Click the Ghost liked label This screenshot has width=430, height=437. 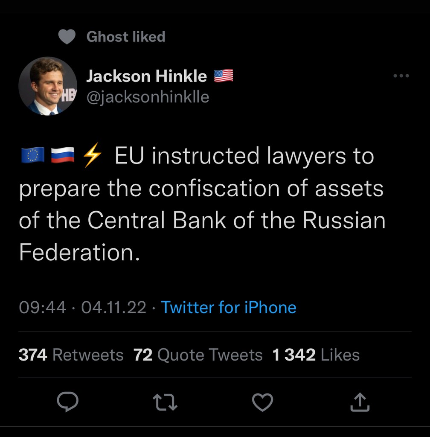tap(125, 37)
